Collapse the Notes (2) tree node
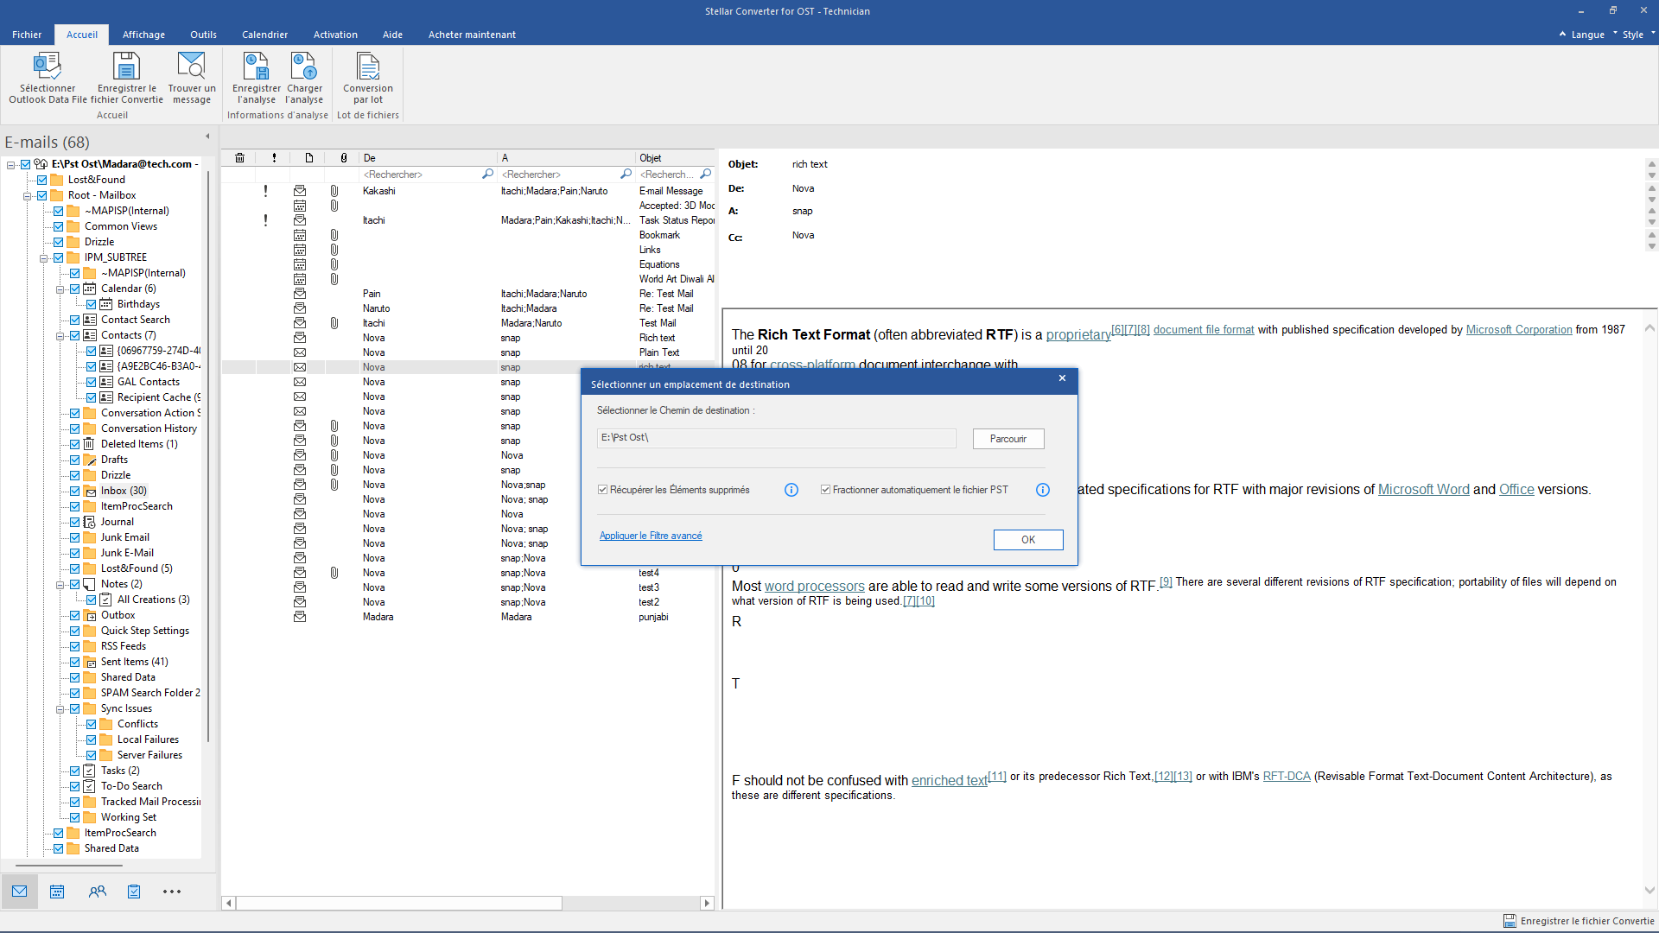The image size is (1659, 933). [60, 584]
